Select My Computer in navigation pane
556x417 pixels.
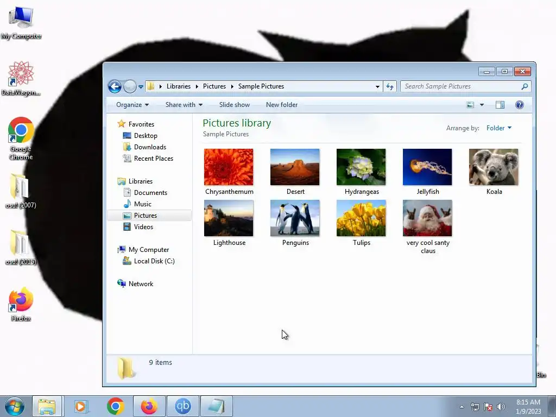click(x=149, y=250)
